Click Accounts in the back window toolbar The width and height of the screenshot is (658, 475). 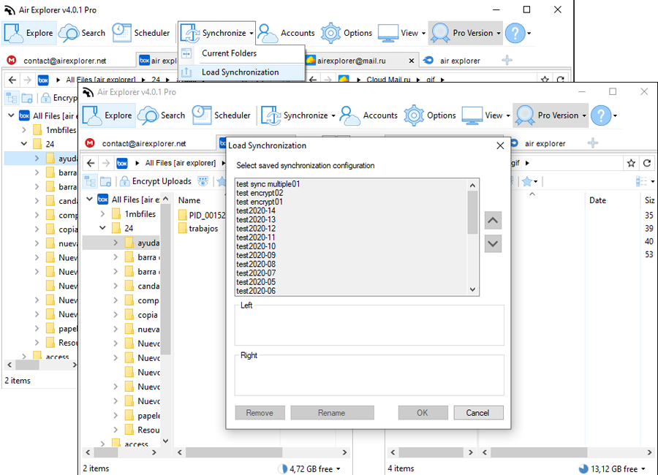coord(286,33)
